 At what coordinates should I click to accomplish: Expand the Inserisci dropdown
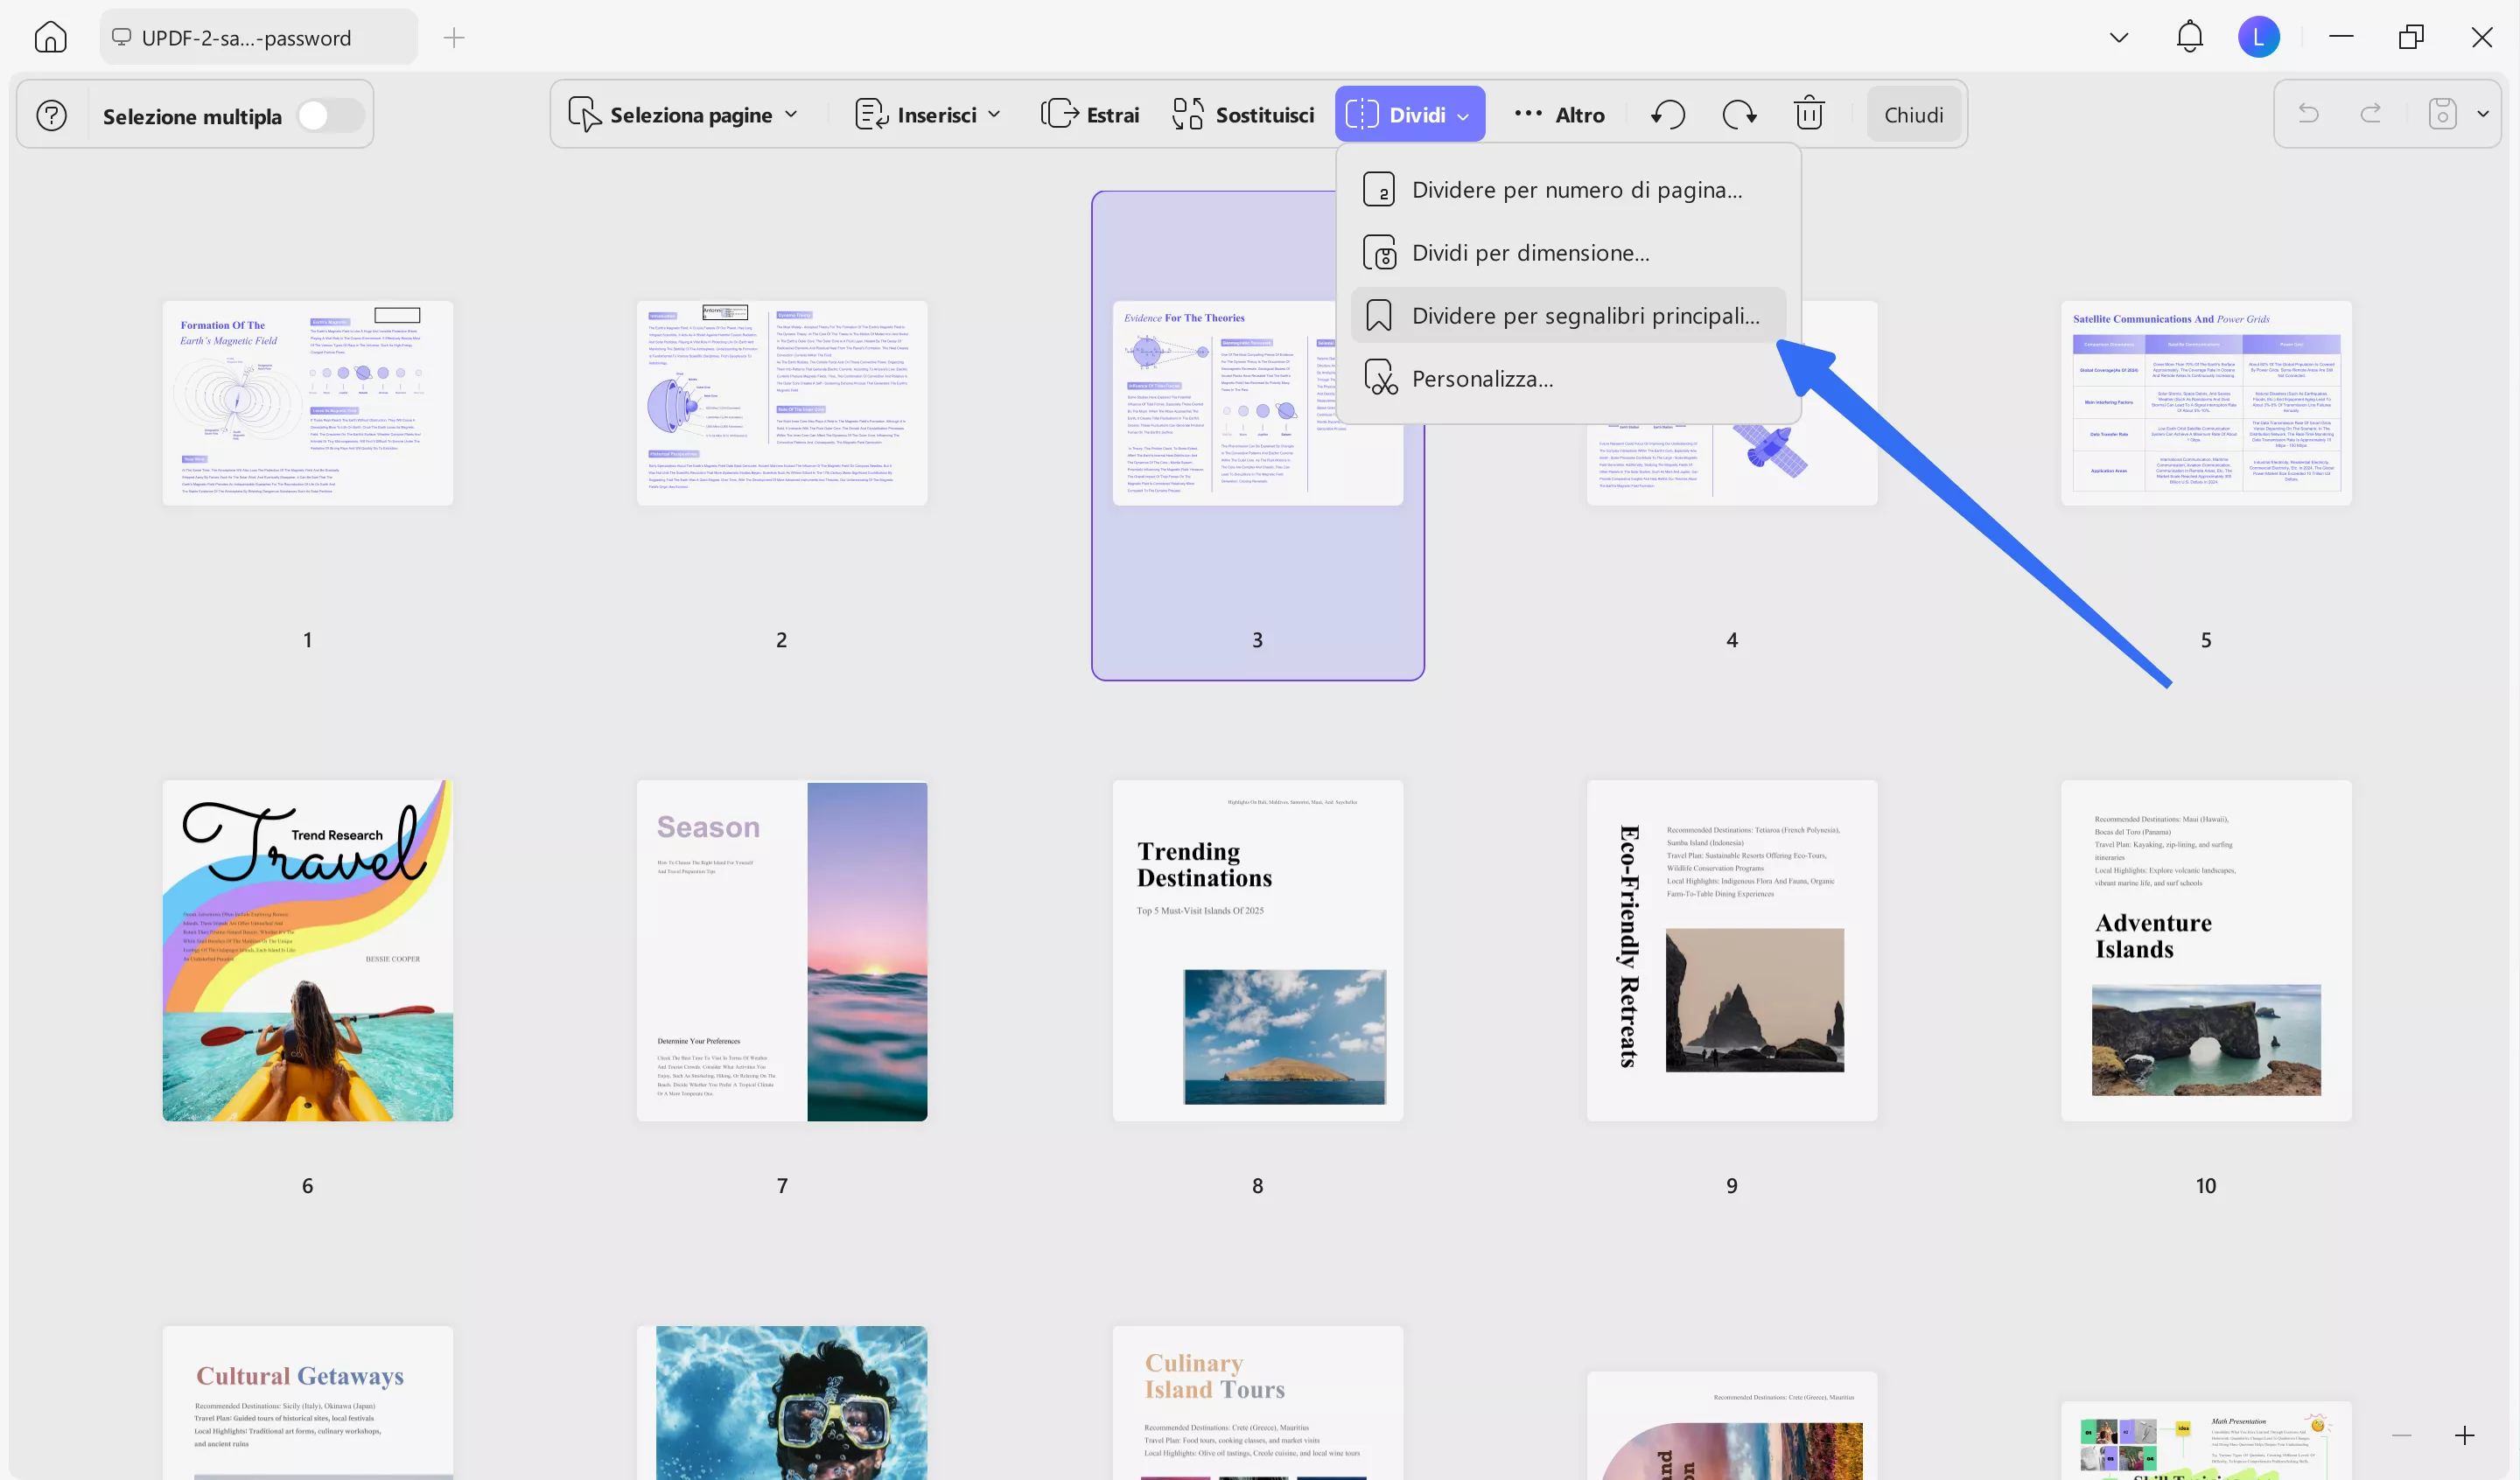pos(928,115)
